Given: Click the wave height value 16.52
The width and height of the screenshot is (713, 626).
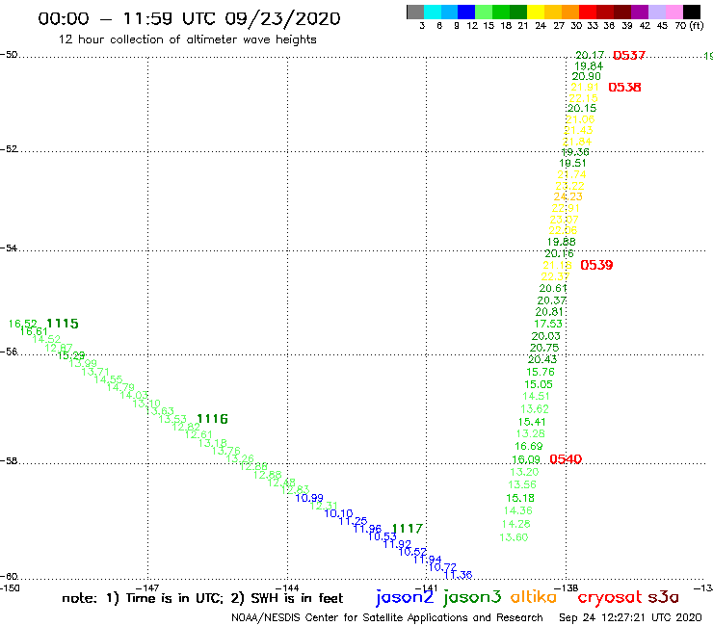Looking at the screenshot, I should (x=23, y=325).
